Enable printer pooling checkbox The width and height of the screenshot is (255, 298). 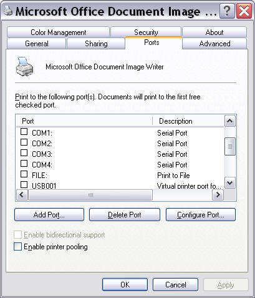pos(17,247)
